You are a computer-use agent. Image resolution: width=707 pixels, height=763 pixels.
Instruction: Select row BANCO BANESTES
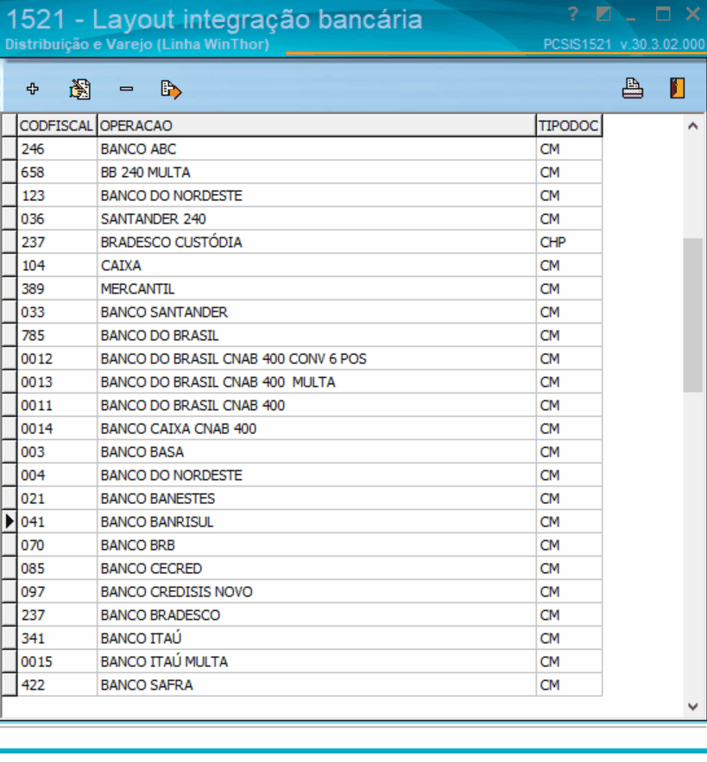click(x=309, y=499)
